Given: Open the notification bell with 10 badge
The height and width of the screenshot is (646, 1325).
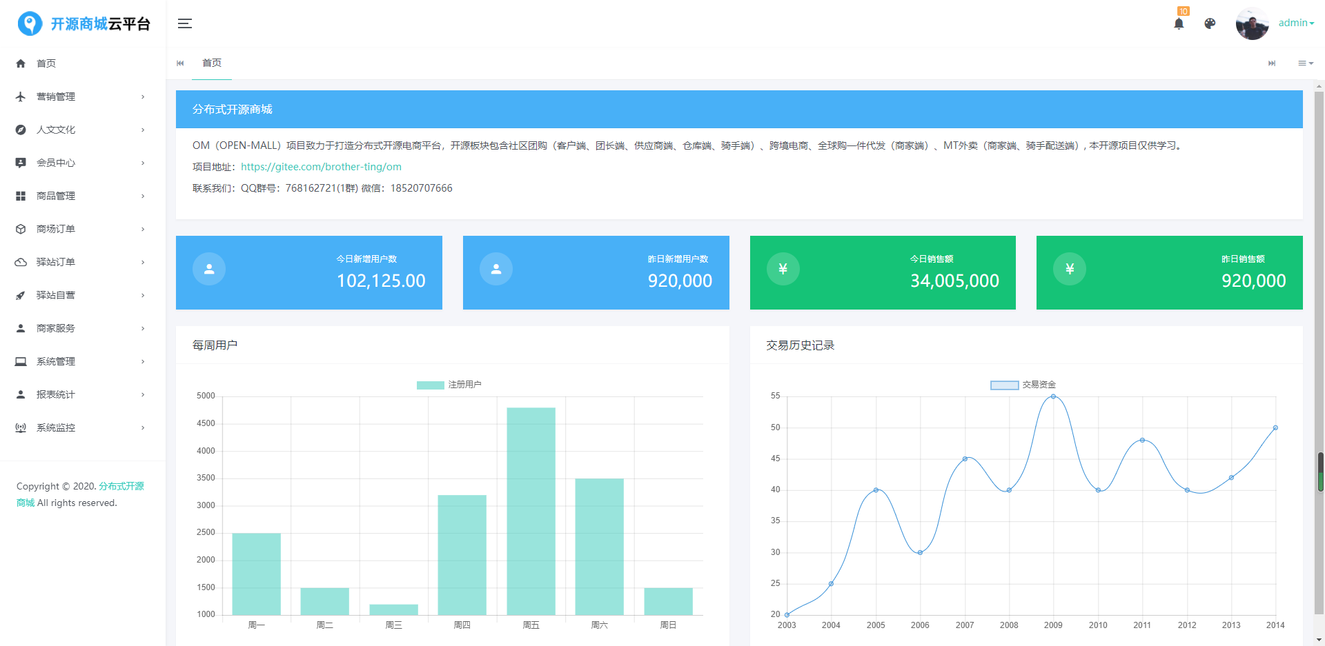Looking at the screenshot, I should 1179,23.
